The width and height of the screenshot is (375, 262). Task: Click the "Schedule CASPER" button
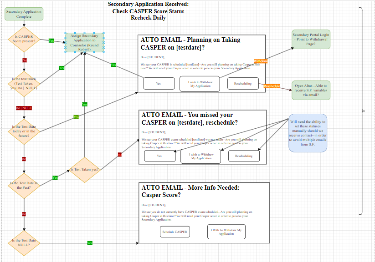(x=175, y=232)
